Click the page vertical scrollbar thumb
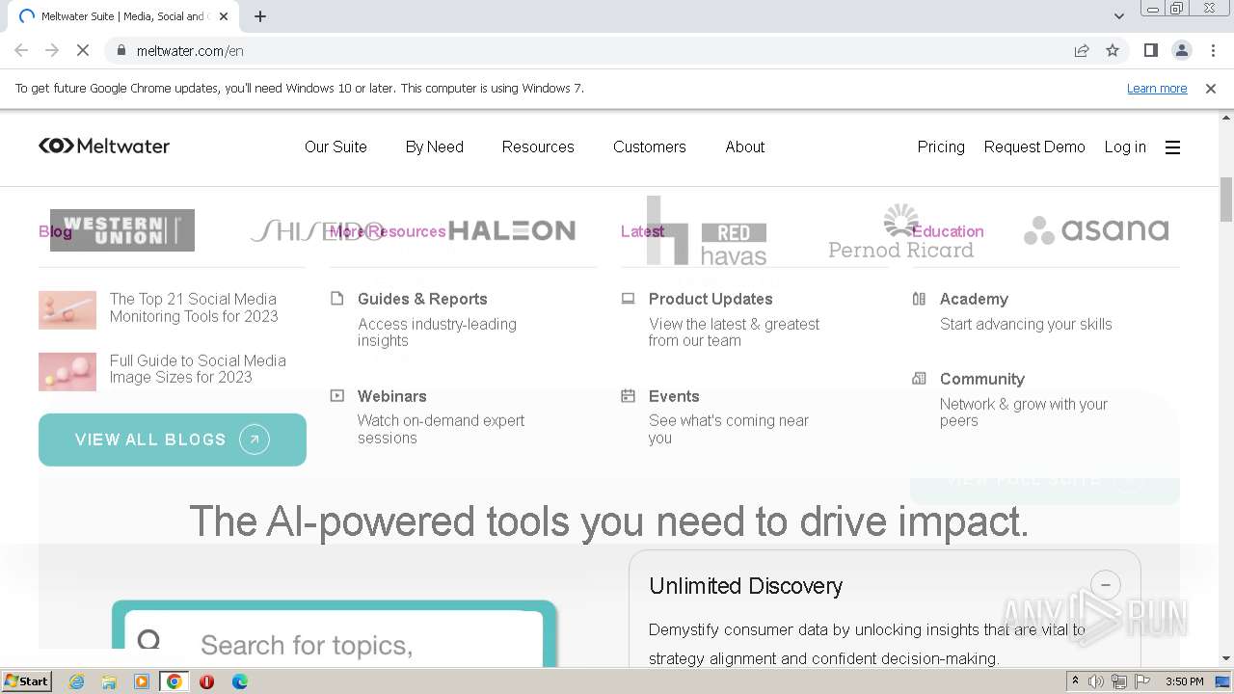 tap(1226, 200)
